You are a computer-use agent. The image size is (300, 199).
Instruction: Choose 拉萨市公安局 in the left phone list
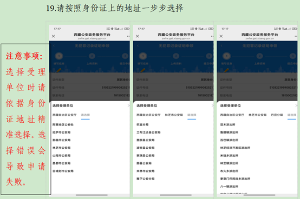point(62,132)
